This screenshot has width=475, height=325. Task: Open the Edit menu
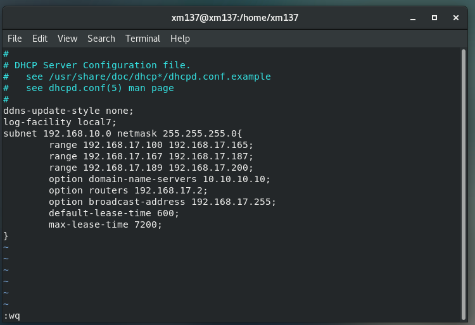click(x=40, y=39)
